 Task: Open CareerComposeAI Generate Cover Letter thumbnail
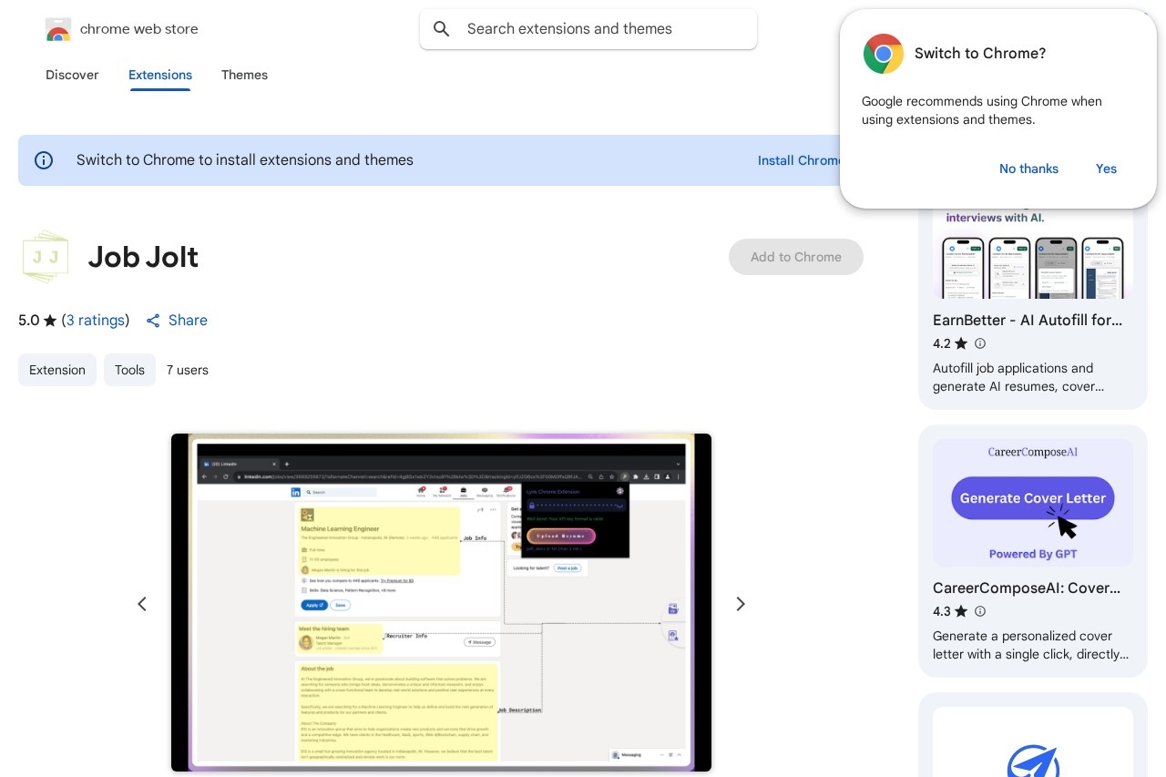pos(1033,503)
